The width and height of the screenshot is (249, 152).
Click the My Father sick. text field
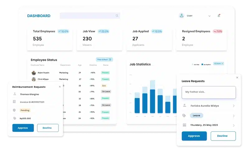pos(209,92)
